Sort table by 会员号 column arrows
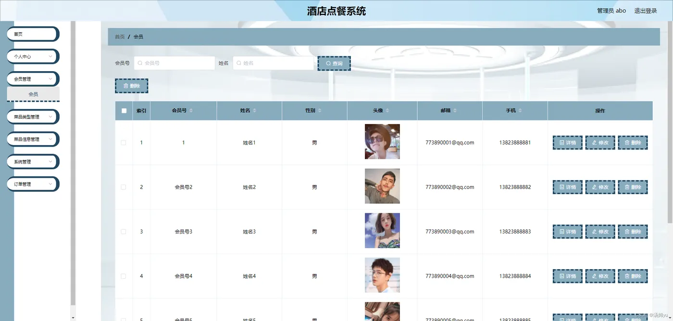673x321 pixels. click(x=191, y=111)
